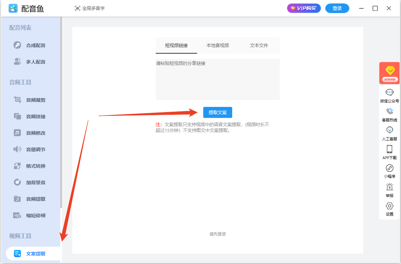Maximize the 配音鱼 window

(x=375, y=8)
